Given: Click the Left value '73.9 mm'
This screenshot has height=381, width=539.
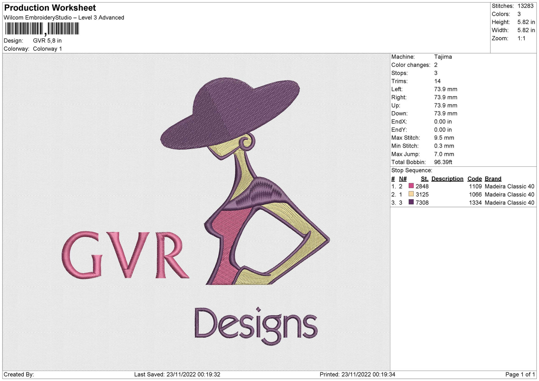Looking at the screenshot, I should 446,89.
